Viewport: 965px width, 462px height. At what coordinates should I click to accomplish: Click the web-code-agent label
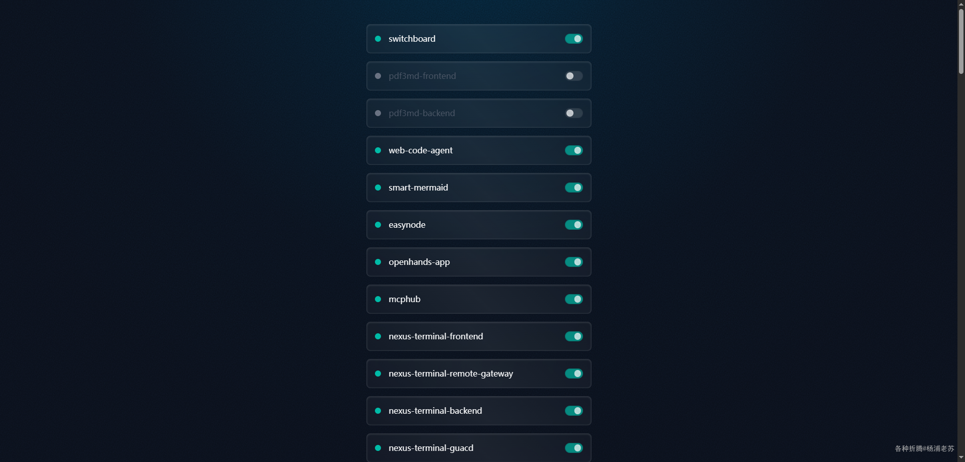coord(420,150)
